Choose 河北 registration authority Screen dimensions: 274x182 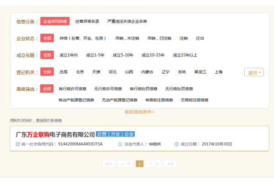pyautogui.click(x=112, y=72)
